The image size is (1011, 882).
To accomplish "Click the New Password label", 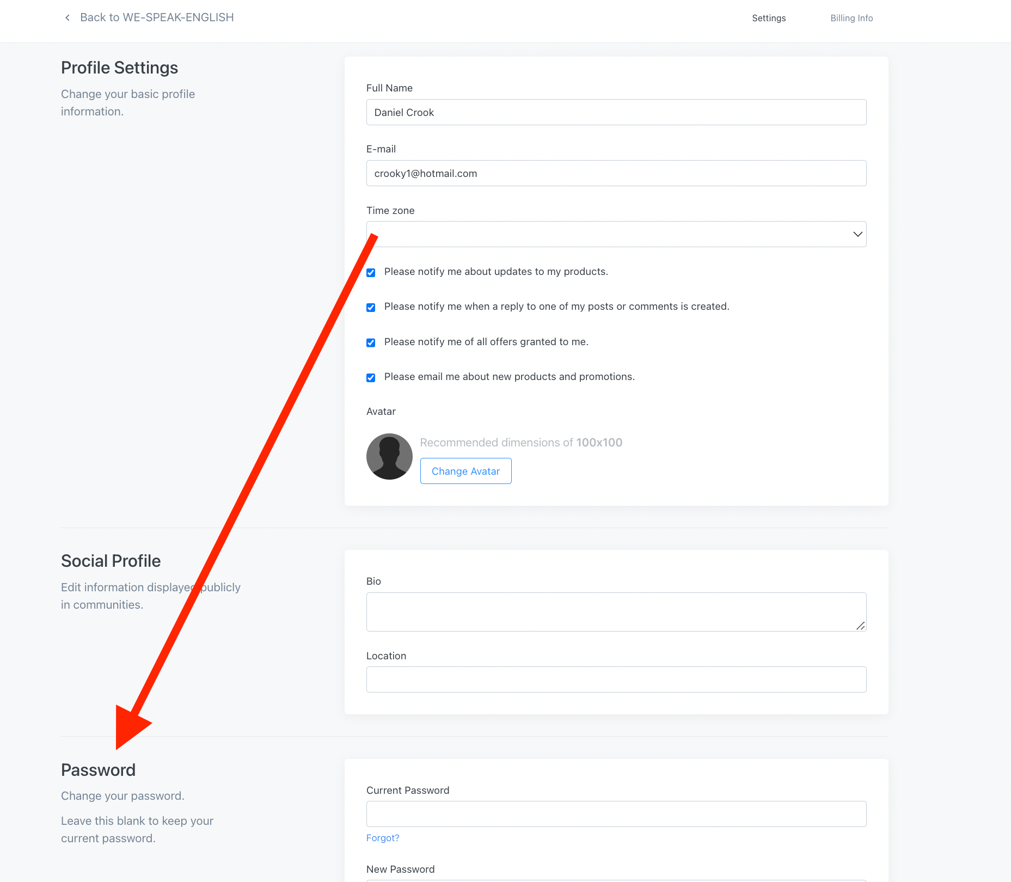I will (400, 869).
